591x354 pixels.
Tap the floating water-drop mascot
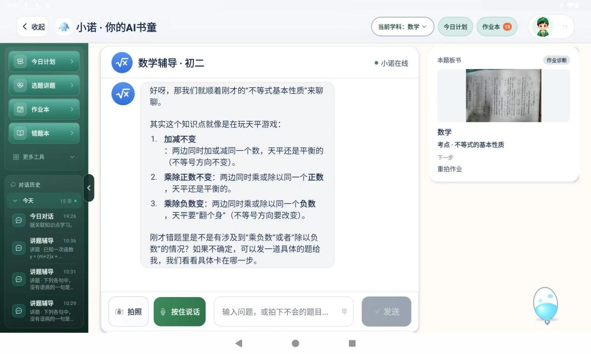[x=546, y=305]
